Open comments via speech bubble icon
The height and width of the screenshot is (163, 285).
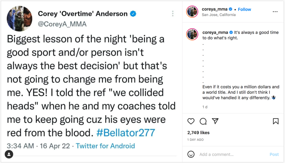click(203, 121)
